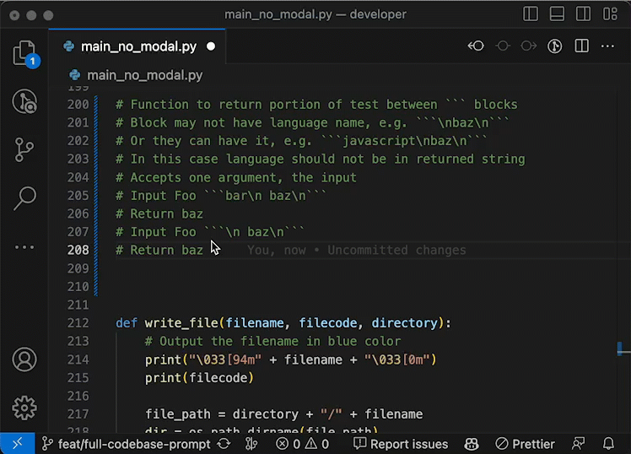Image resolution: width=631 pixels, height=454 pixels.
Task: Open the Accounts menu
Action: 24,359
